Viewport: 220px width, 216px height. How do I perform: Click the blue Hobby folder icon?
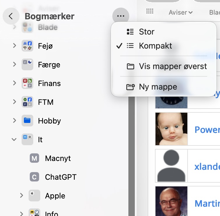[27, 121]
